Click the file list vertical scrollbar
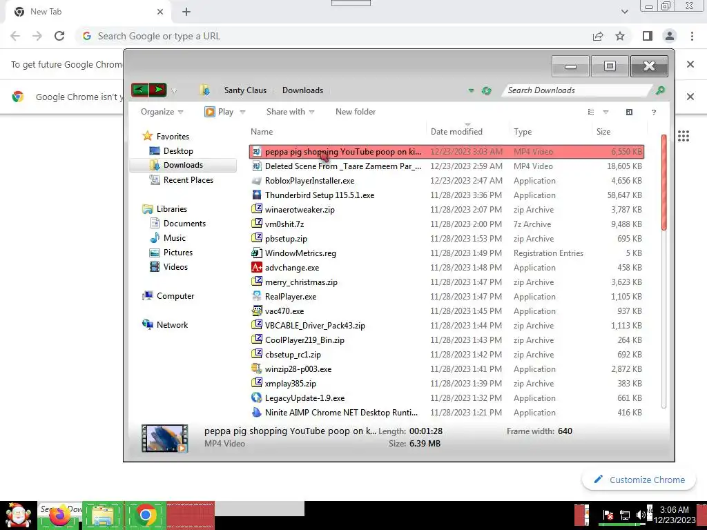Viewport: 707px width, 530px height. [x=664, y=182]
